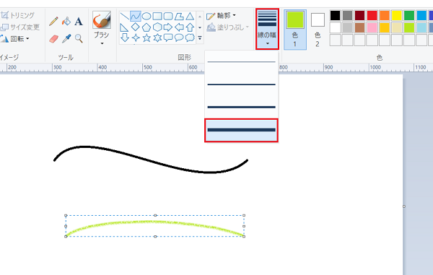Pick the thickest line width option
This screenshot has height=275, width=433.
pyautogui.click(x=241, y=130)
